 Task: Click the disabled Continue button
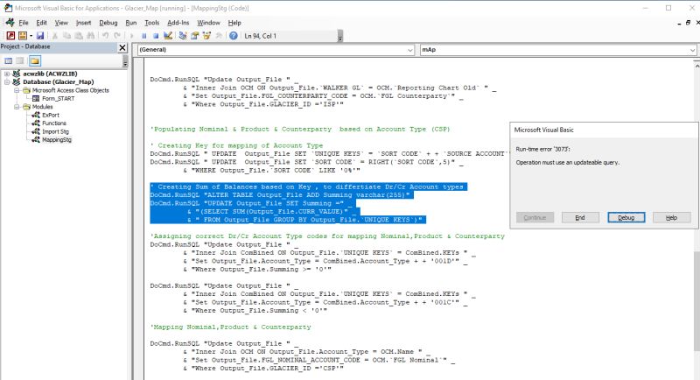click(535, 217)
